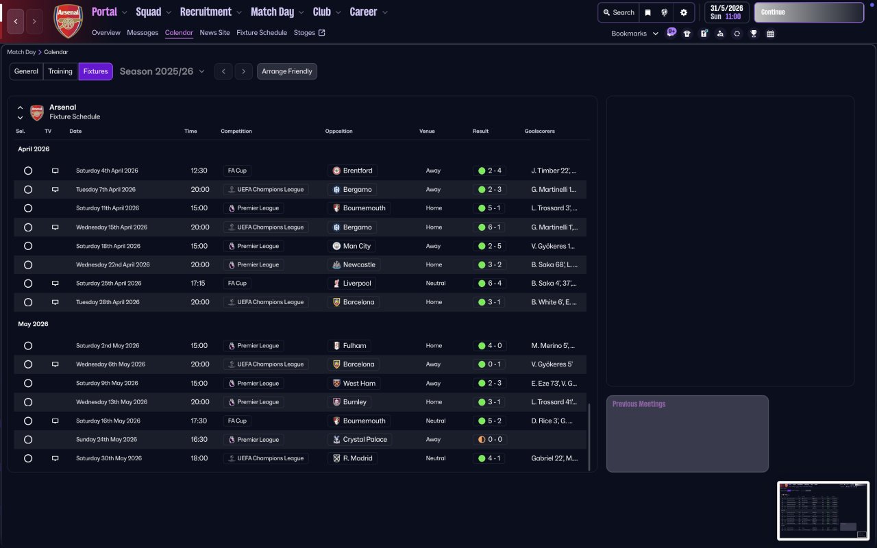
Task: Expand the Bookmarks dropdown
Action: (634, 34)
